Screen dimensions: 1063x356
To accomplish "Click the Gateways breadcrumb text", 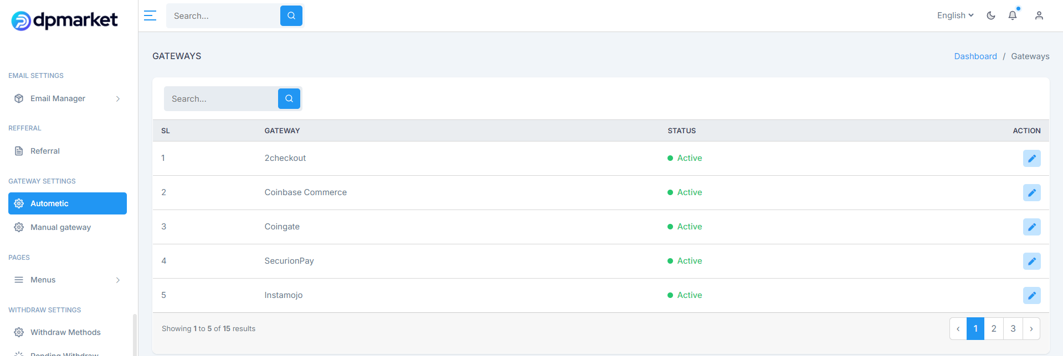I will pyautogui.click(x=1030, y=56).
